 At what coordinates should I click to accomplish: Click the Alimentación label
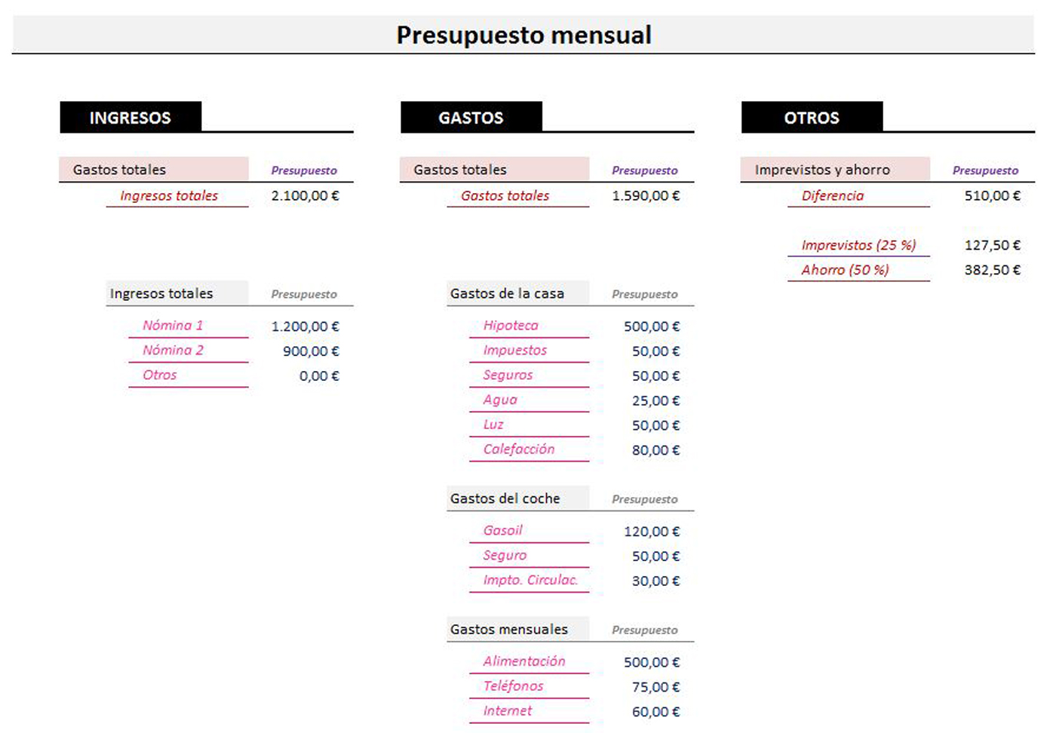524,661
